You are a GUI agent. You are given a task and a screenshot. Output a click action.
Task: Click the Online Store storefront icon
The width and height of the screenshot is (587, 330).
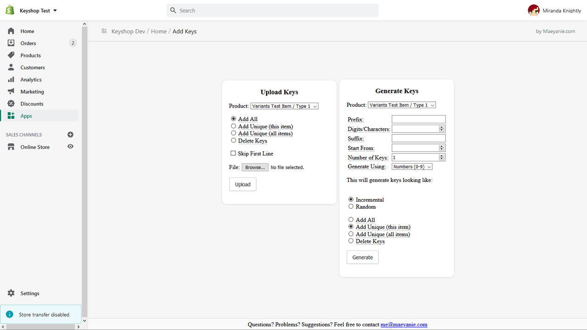coord(11,147)
